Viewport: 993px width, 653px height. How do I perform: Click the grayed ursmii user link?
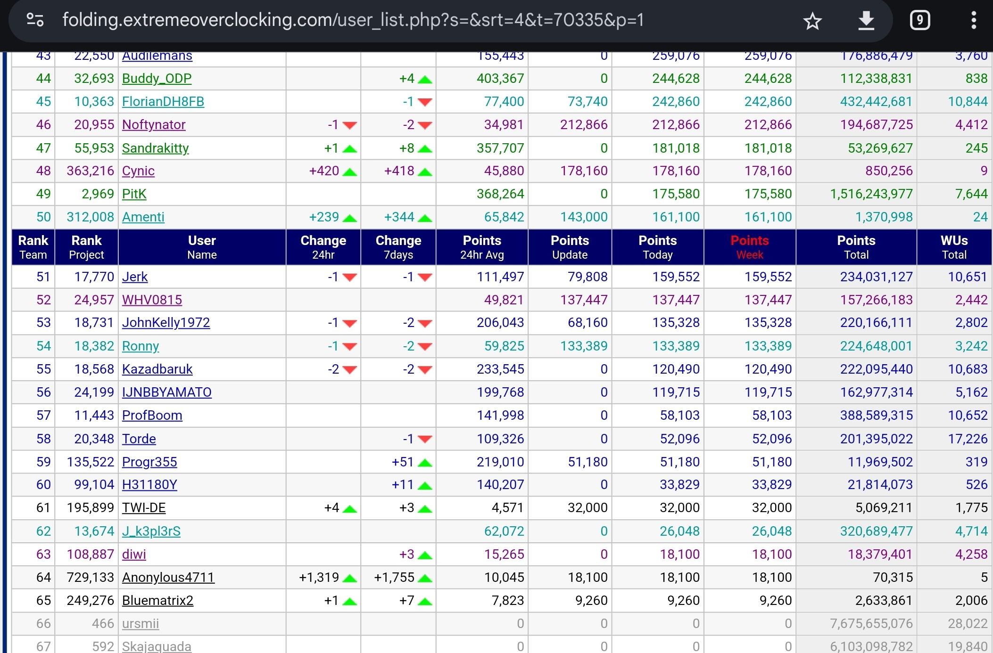[140, 623]
